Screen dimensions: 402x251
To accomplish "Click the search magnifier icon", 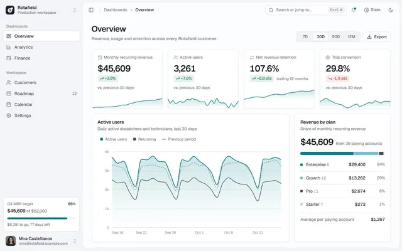I will [x=271, y=10].
